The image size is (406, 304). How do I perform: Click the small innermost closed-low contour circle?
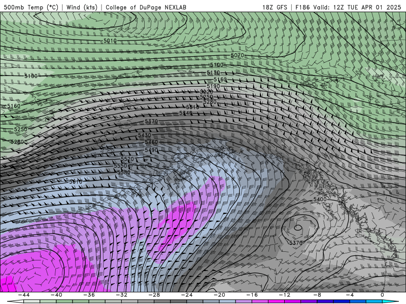pos(298,227)
